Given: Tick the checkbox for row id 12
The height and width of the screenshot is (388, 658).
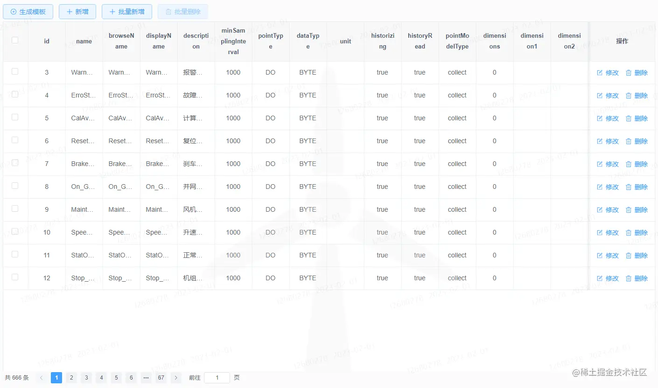Looking at the screenshot, I should pyautogui.click(x=15, y=277).
